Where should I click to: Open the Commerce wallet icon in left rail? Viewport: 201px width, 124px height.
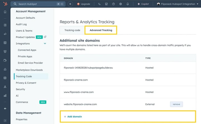tap(5, 60)
